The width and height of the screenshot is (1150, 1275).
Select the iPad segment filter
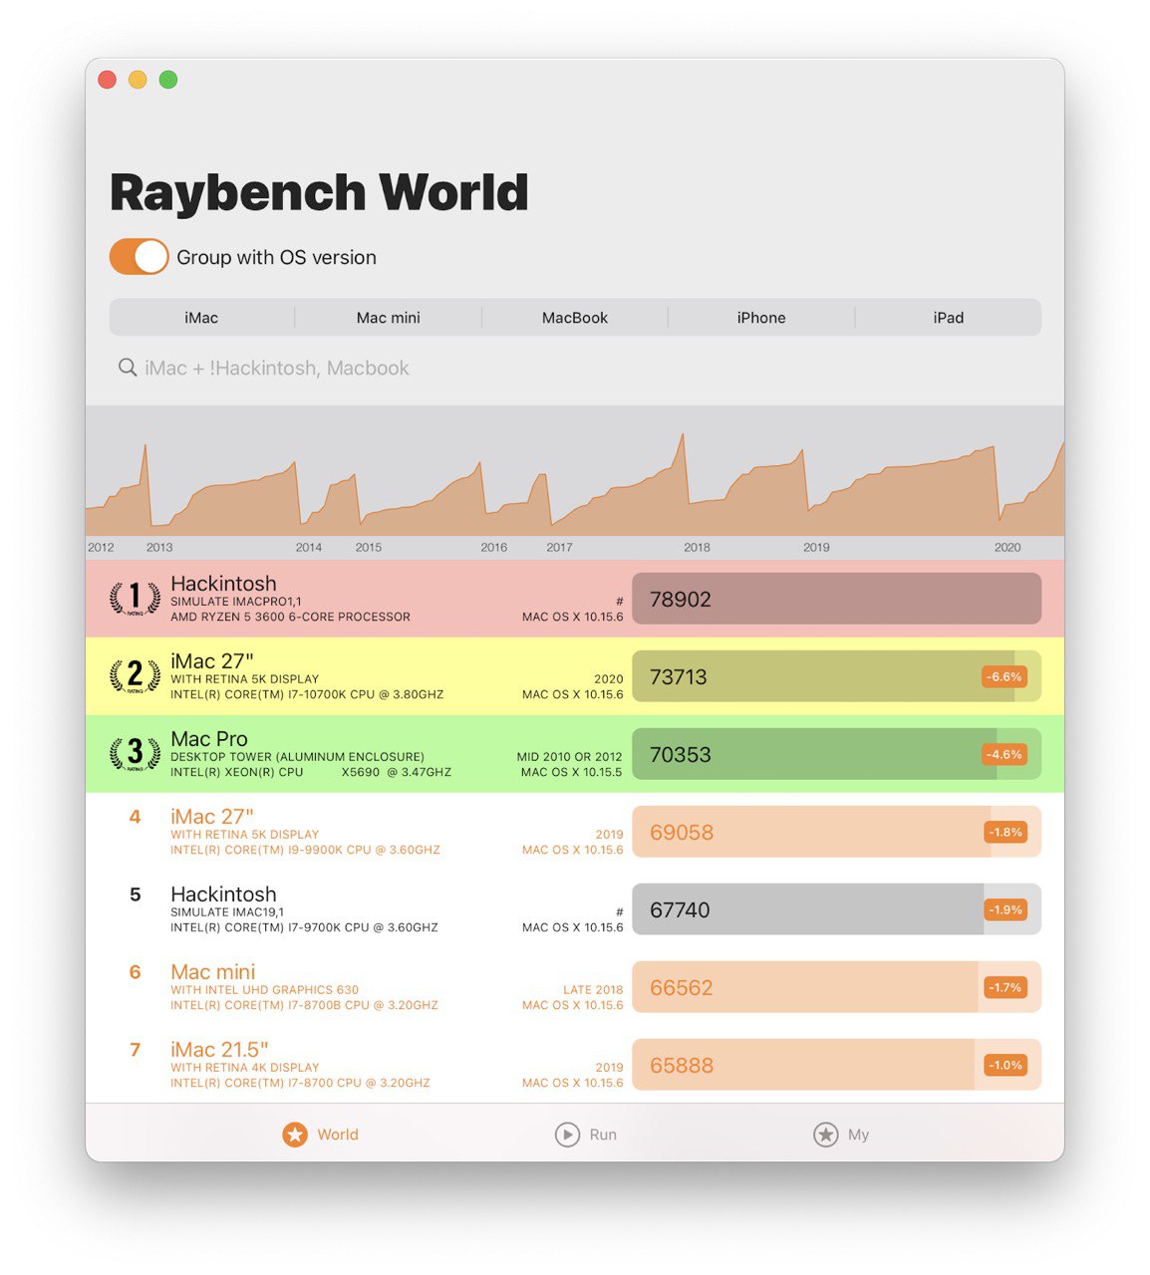(949, 318)
